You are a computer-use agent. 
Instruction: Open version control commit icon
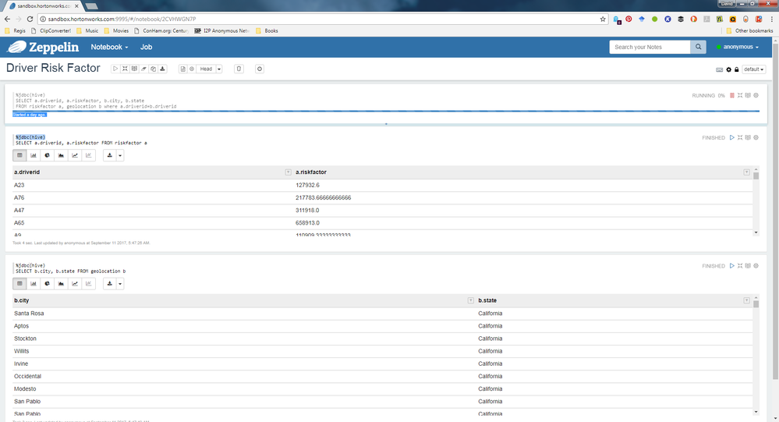click(182, 69)
